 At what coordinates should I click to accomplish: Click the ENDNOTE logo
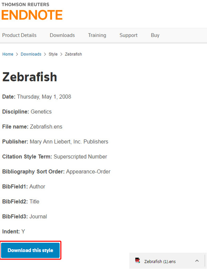tap(32, 15)
